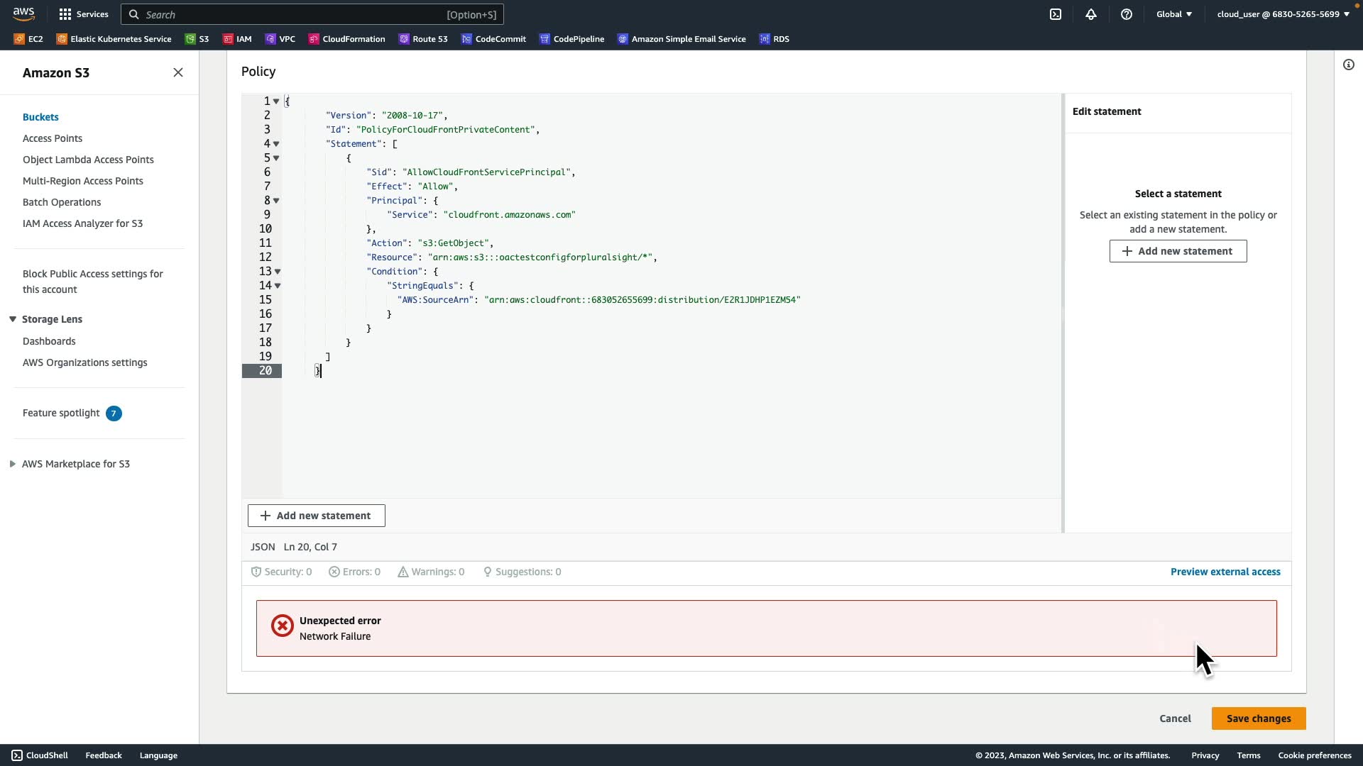Open the notifications bell
The height and width of the screenshot is (766, 1363).
point(1091,14)
